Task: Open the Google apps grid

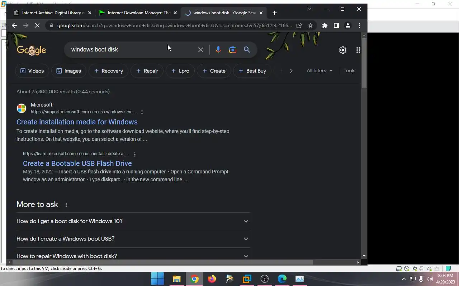Action: 359,50
